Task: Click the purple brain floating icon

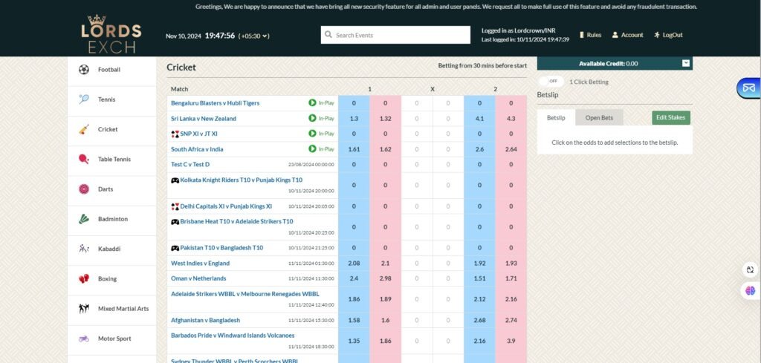Action: click(751, 291)
